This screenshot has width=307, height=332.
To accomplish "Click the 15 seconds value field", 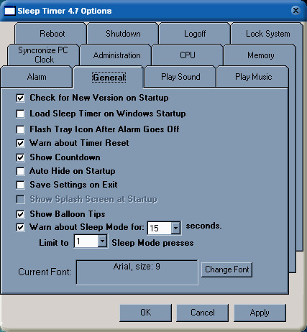I will pos(160,228).
